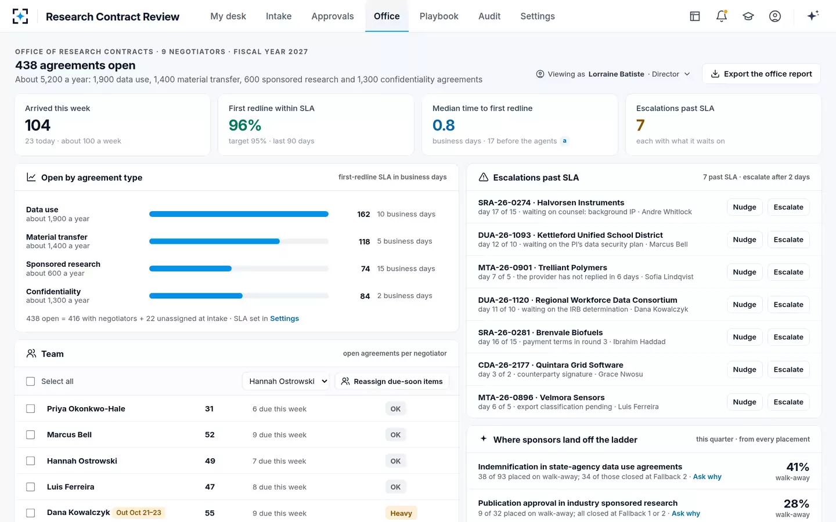Check the box for Priya Okonkwo-Hale
The height and width of the screenshot is (522, 836).
pyautogui.click(x=31, y=409)
